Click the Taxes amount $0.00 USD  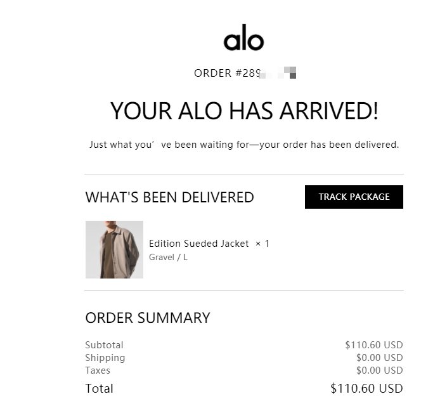click(x=379, y=370)
